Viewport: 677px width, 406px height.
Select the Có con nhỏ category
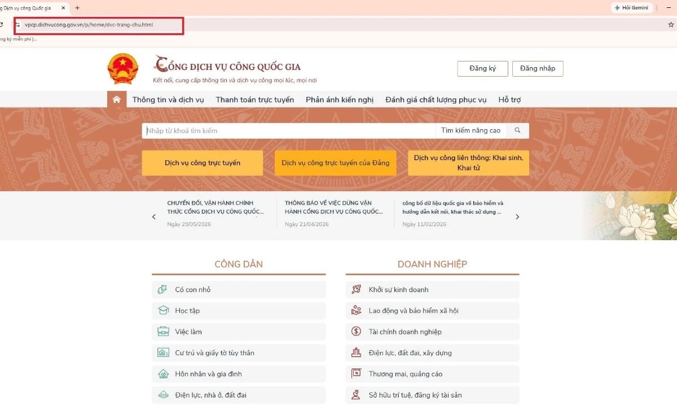pos(239,290)
